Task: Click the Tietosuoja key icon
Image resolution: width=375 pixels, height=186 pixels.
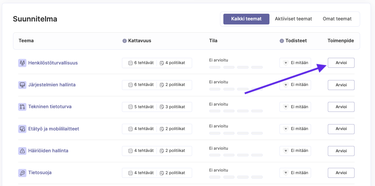Action: click(x=22, y=173)
